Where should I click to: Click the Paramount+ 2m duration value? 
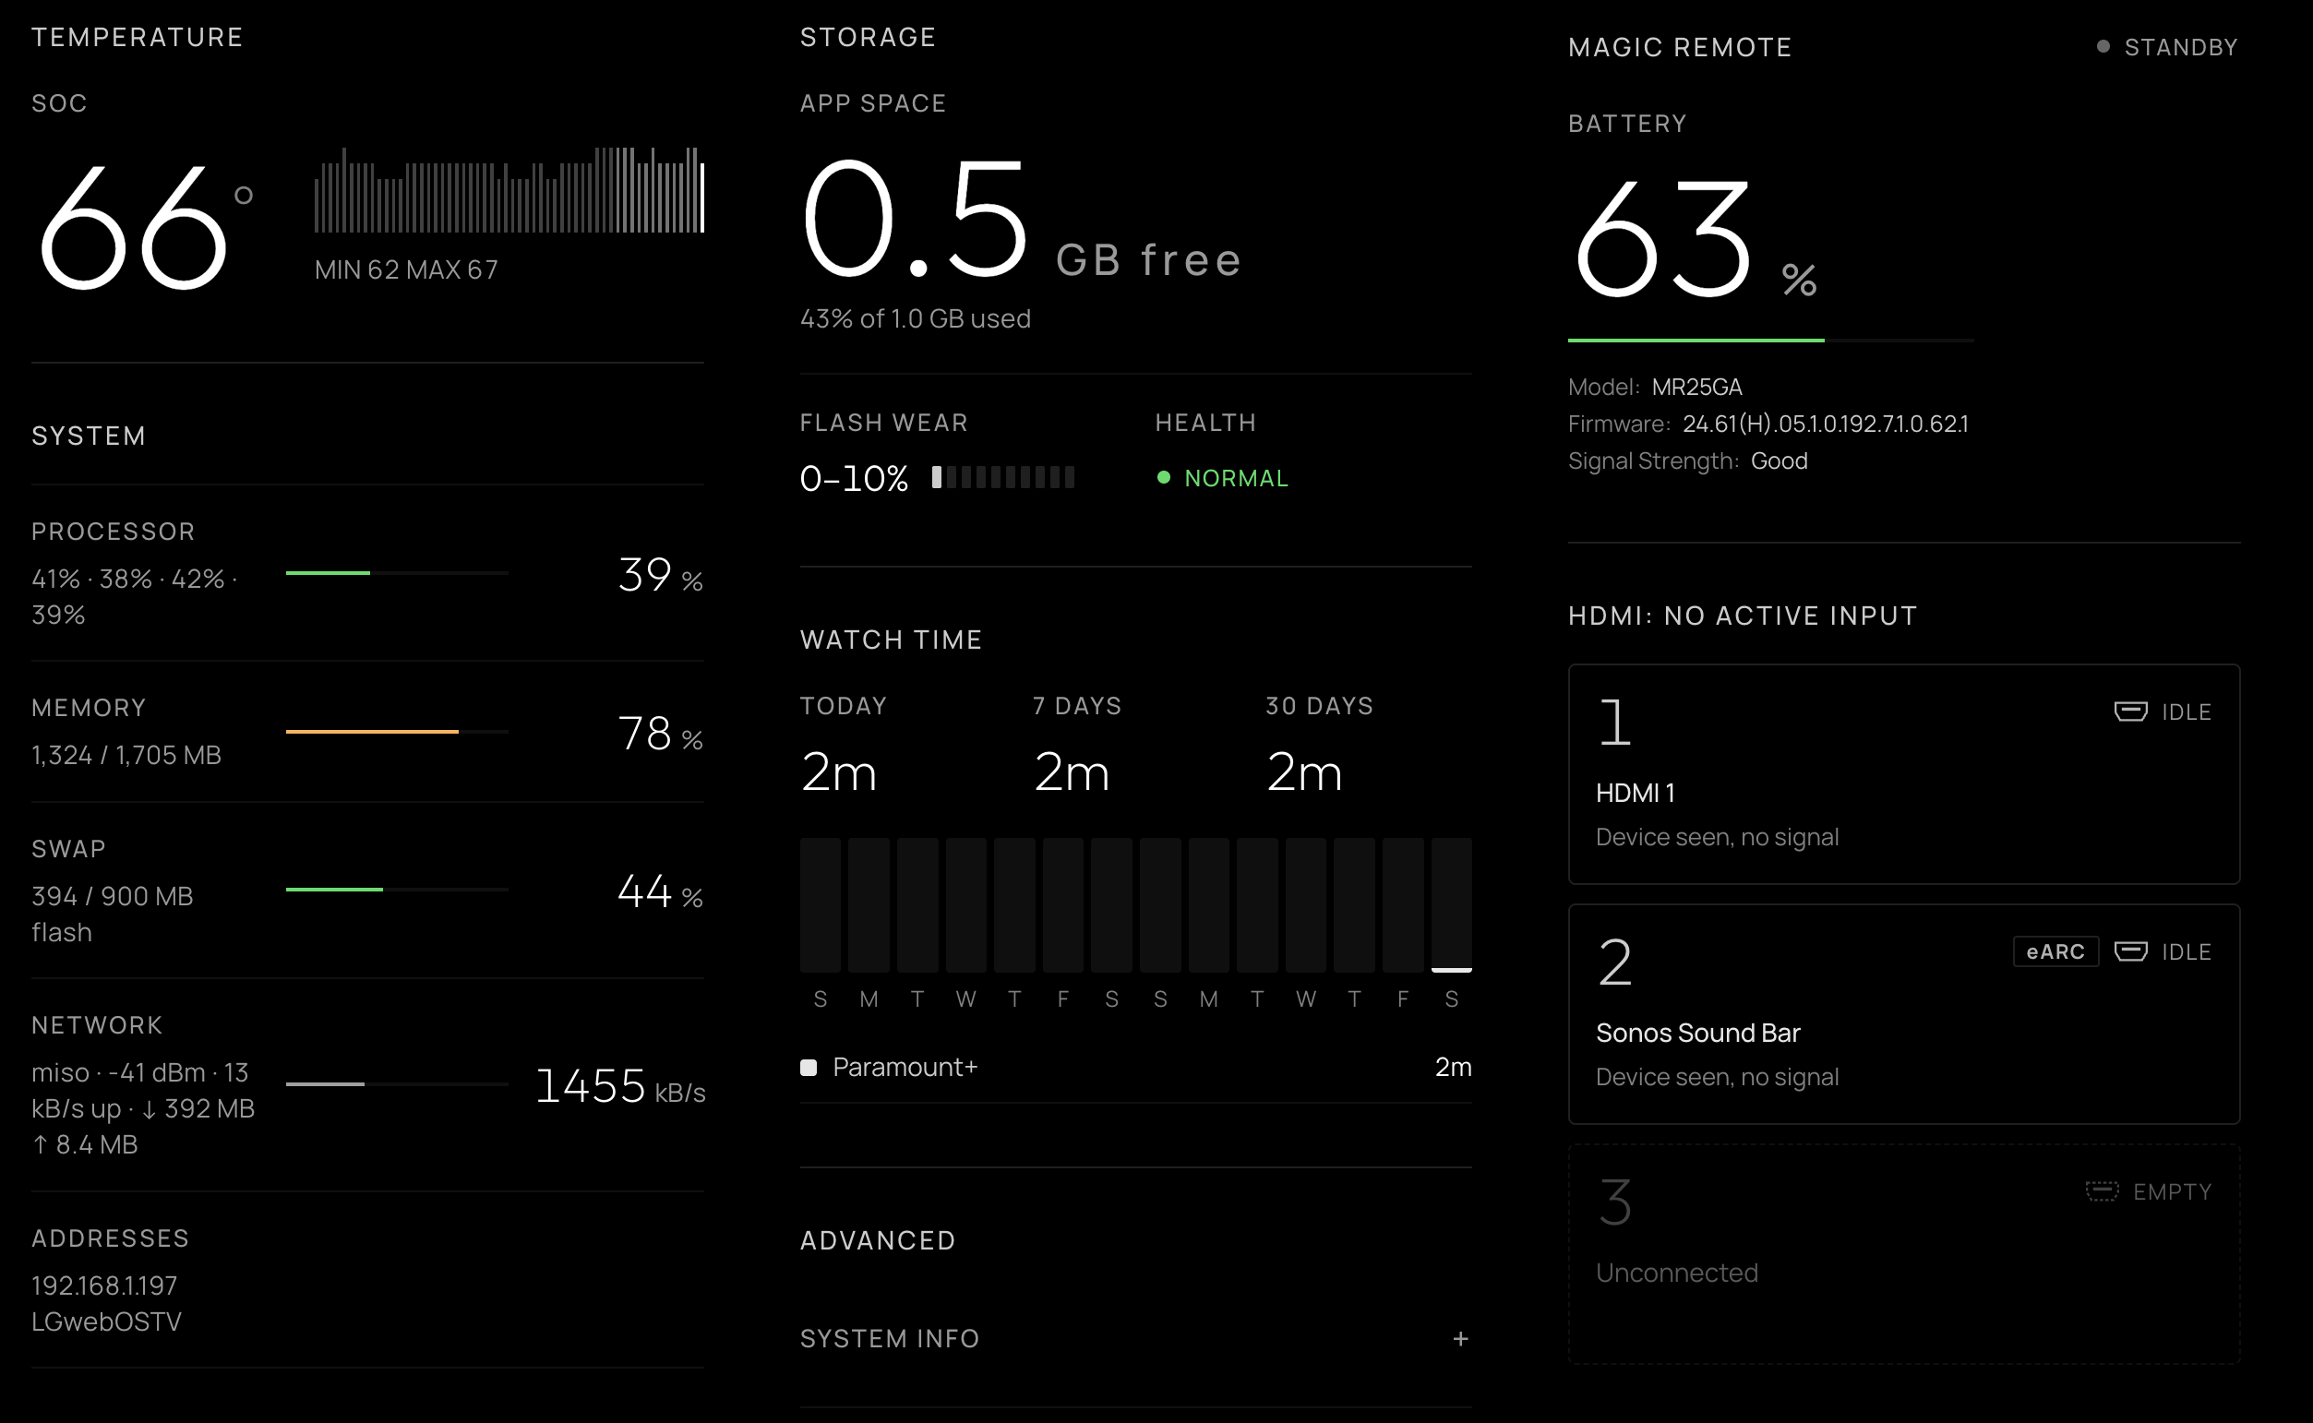[1453, 1067]
